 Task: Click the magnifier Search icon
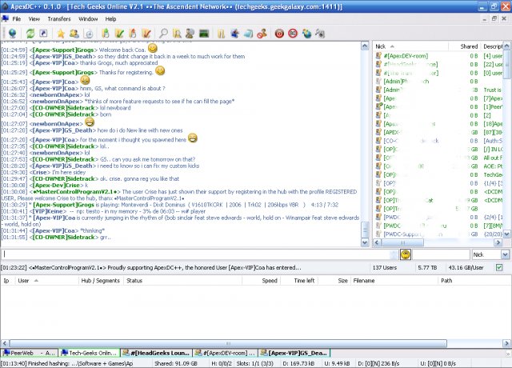(x=163, y=34)
